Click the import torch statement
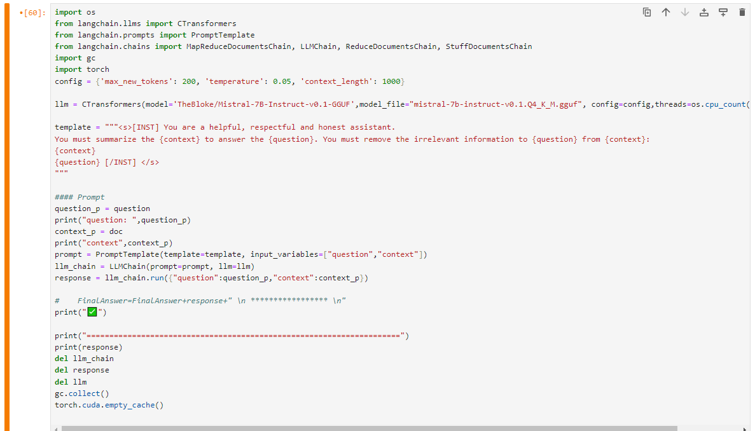The width and height of the screenshot is (755, 431). pyautogui.click(x=76, y=69)
